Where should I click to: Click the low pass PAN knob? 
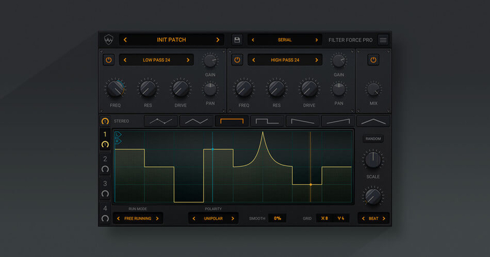[x=210, y=89]
